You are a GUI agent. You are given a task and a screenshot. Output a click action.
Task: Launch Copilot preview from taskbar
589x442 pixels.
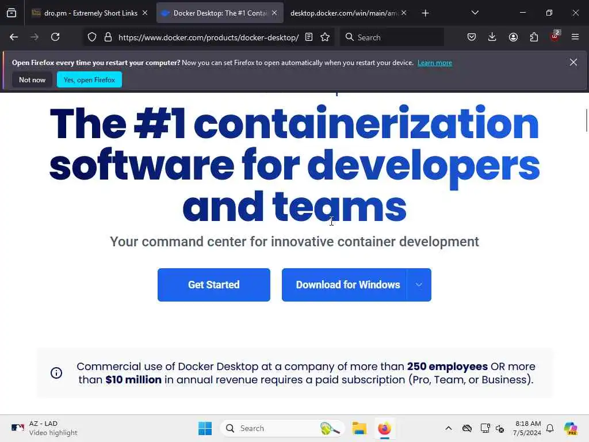[570, 428]
